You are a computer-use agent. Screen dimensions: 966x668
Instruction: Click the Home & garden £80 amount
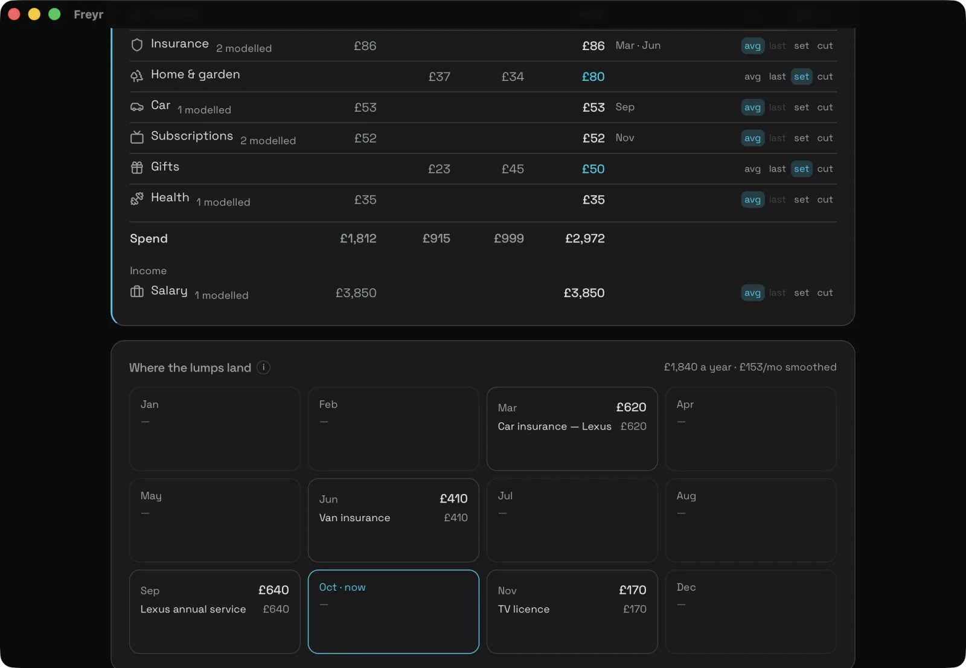click(593, 77)
